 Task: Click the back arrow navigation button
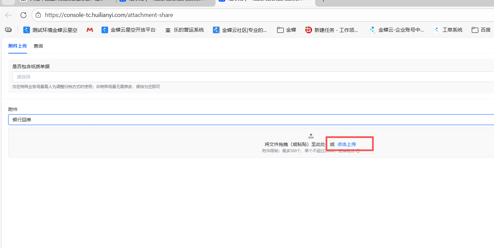click(9, 15)
